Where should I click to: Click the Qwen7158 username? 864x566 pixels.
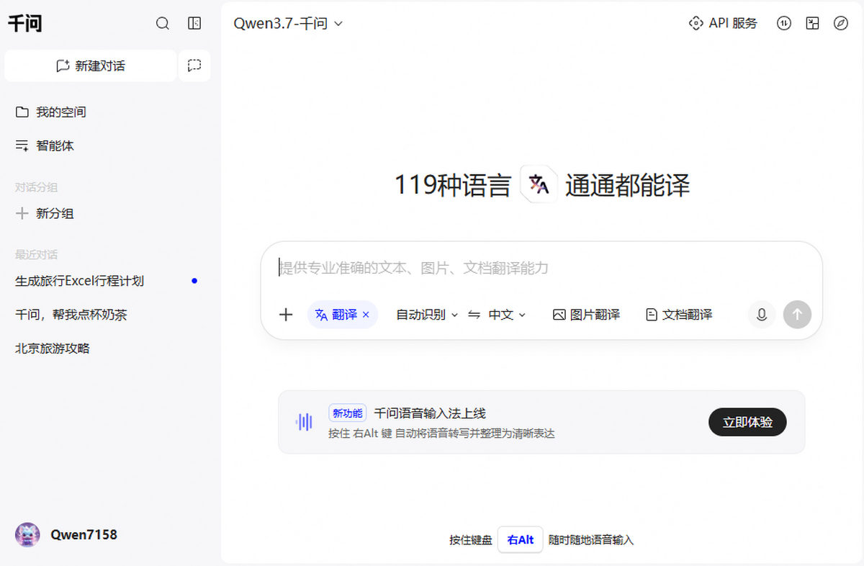click(x=84, y=535)
